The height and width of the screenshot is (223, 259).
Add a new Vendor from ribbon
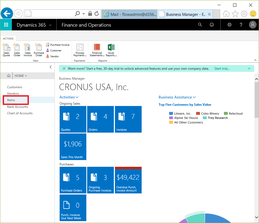click(52, 56)
